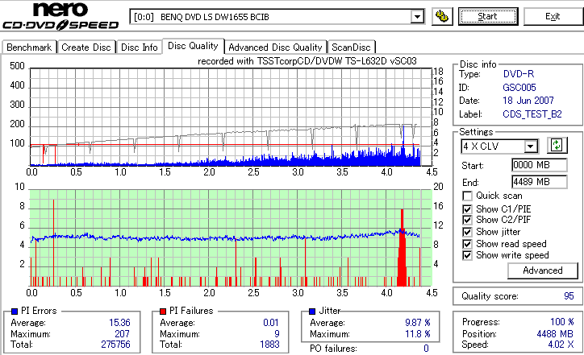Click the Quality score value 95
This screenshot has height=355, width=584.
point(569,296)
